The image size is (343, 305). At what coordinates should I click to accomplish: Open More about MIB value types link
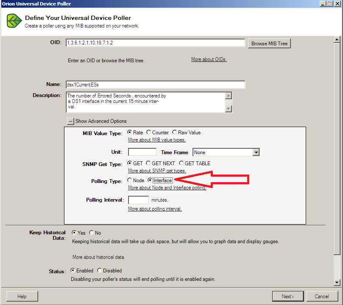tap(156, 140)
